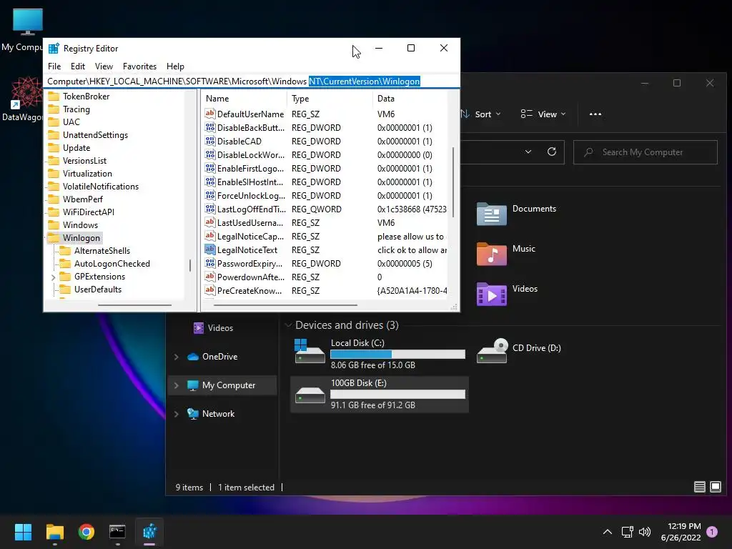Select the PreCreateKnow... string icon
Screen dimensions: 732x549
210,290
